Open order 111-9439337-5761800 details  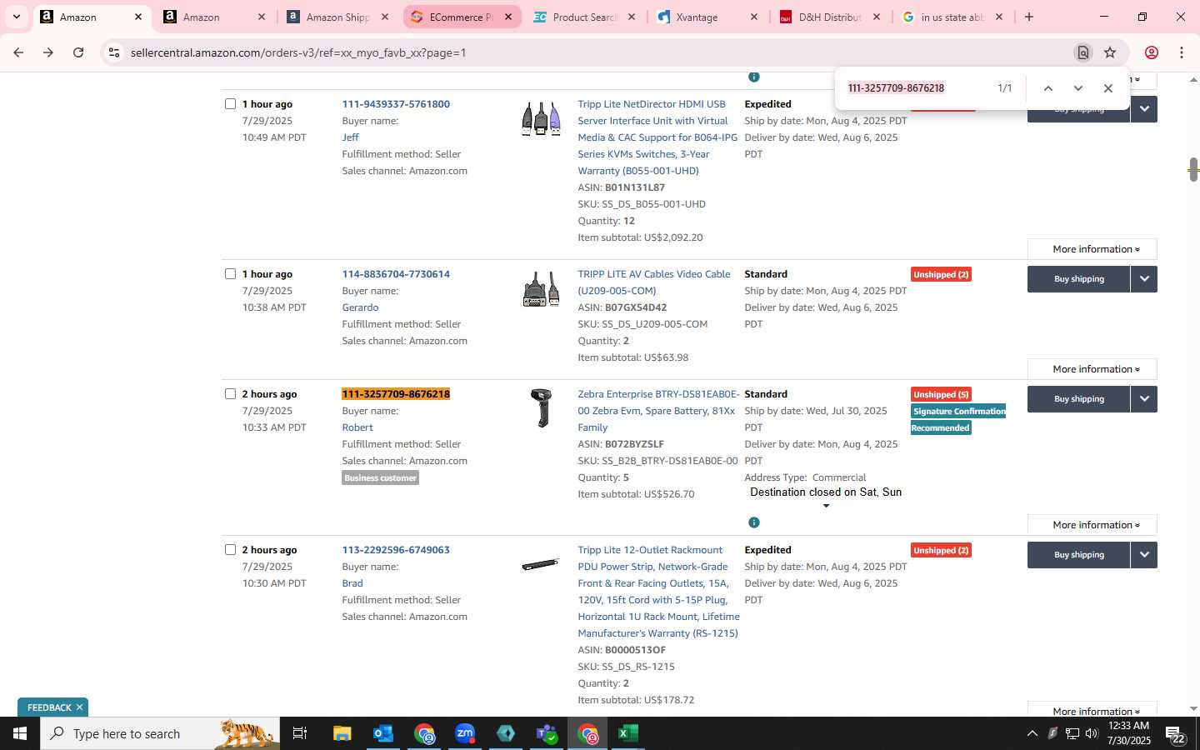(396, 104)
